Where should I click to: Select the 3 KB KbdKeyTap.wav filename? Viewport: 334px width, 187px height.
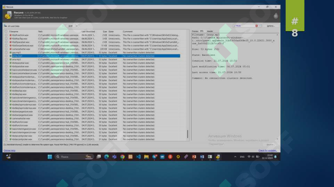coord(20,39)
